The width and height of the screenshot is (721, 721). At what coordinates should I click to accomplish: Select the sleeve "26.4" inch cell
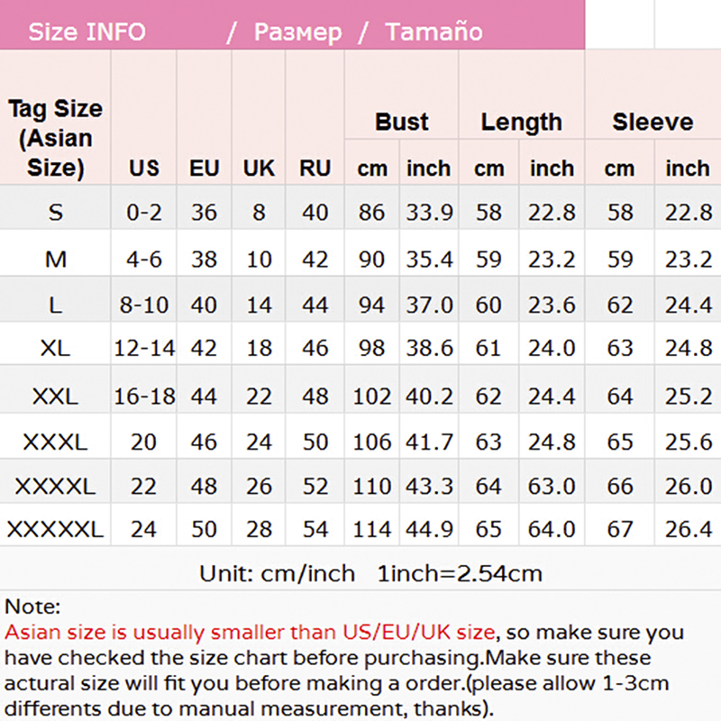tap(689, 529)
